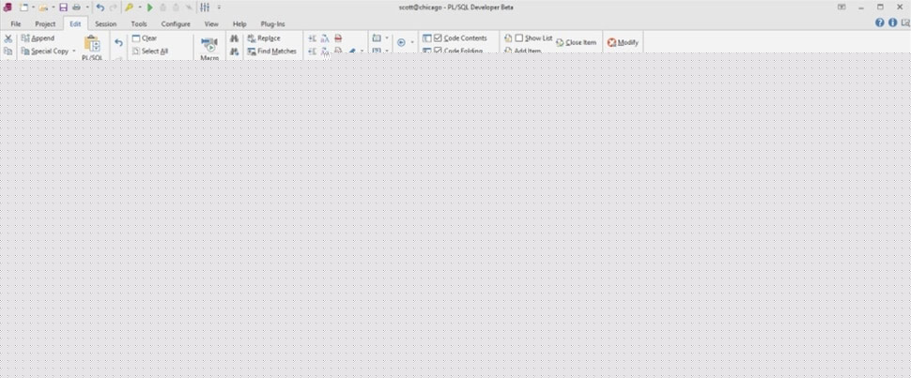
Task: Click the Replace button
Action: [264, 38]
